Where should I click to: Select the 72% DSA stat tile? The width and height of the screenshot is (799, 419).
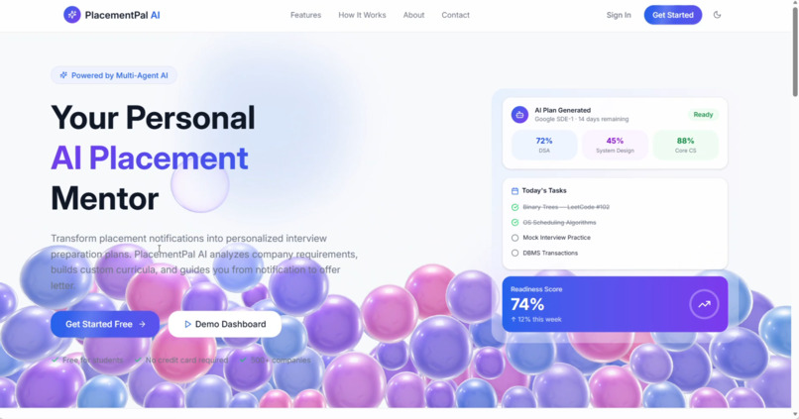point(543,145)
